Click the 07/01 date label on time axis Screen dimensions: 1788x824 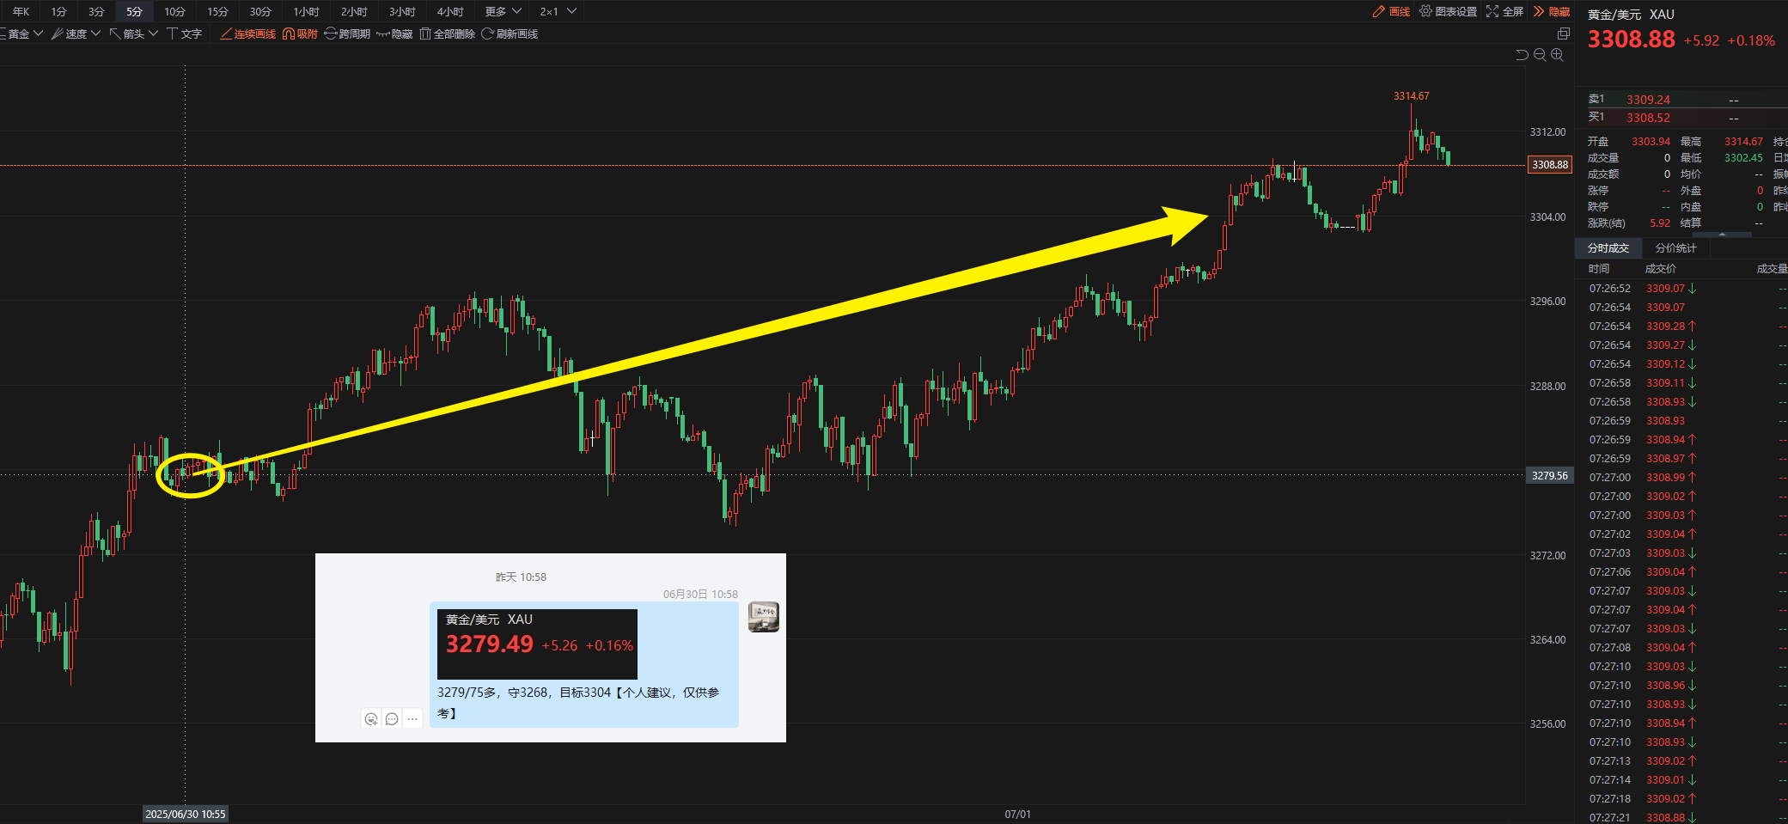(1017, 815)
